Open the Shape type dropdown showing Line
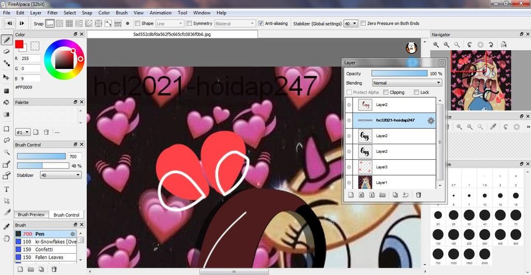The width and height of the screenshot is (531, 275). coord(170,24)
